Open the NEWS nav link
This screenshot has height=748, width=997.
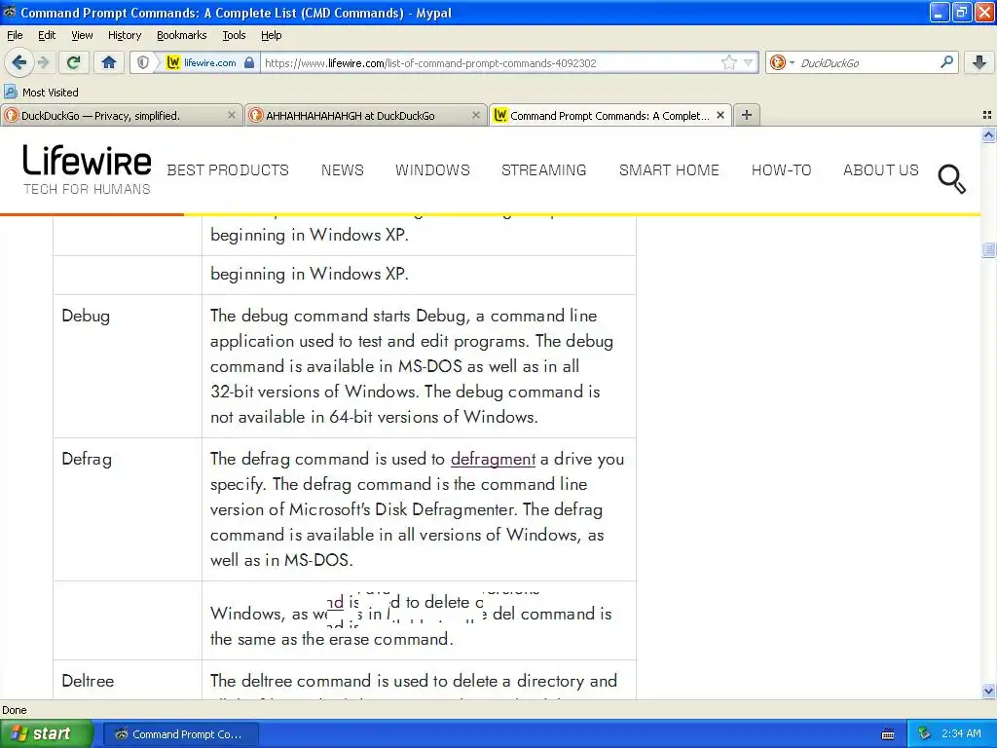(342, 169)
